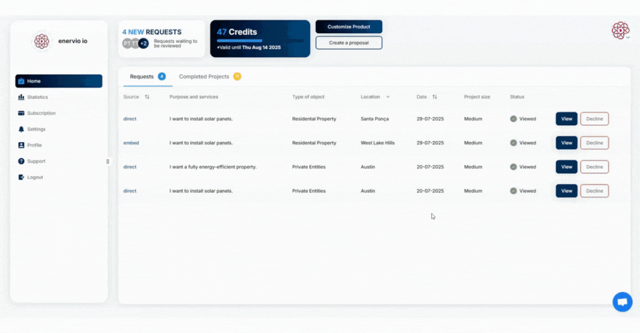The width and height of the screenshot is (640, 333).
Task: Click the Subscription card icon
Action: pyautogui.click(x=21, y=113)
